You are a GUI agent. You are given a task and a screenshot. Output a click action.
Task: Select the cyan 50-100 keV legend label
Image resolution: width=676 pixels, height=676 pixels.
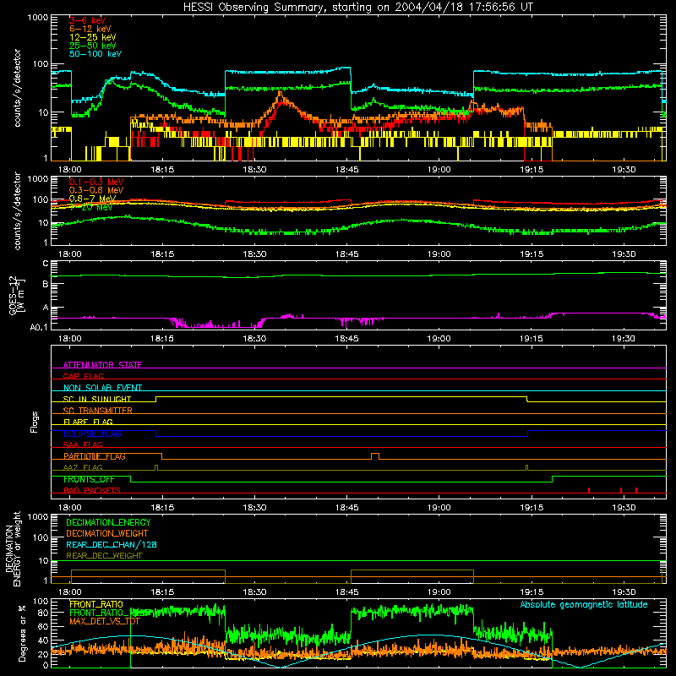pos(95,54)
